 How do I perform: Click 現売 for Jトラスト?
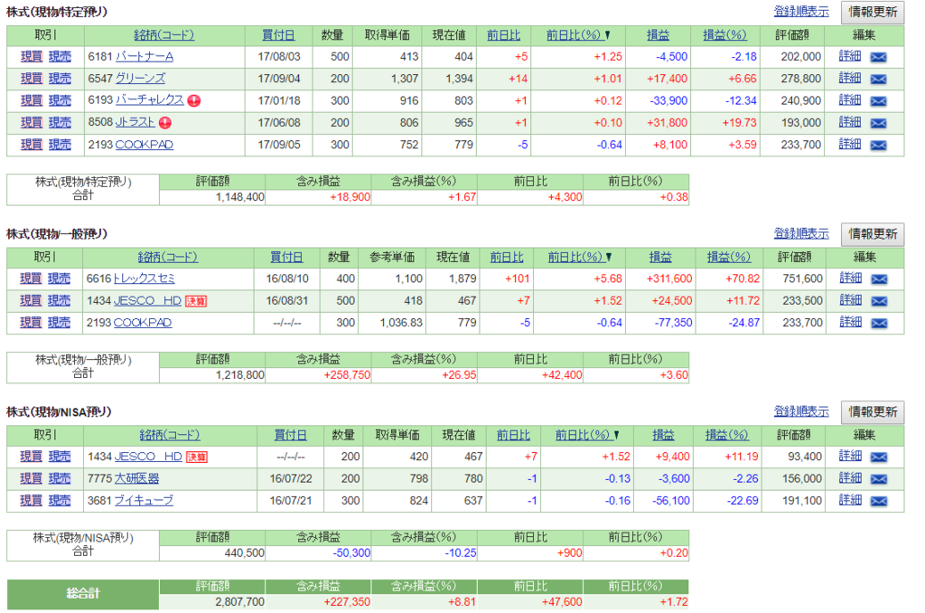(60, 122)
